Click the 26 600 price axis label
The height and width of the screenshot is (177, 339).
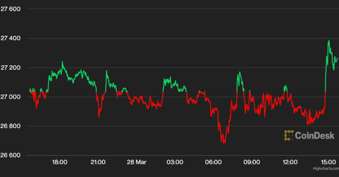point(12,156)
